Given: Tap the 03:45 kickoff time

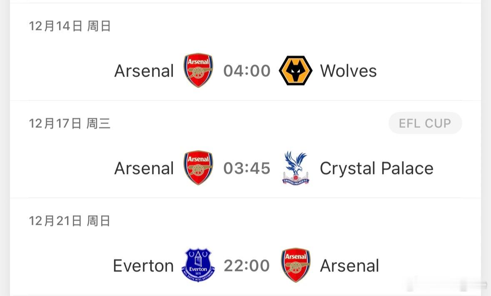Looking at the screenshot, I should pyautogui.click(x=247, y=168).
